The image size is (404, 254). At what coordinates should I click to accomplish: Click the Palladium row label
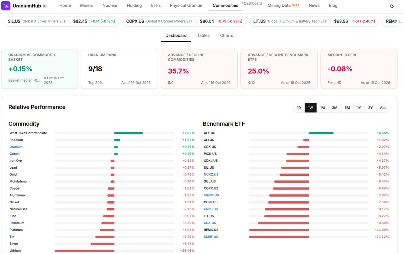tap(17, 223)
